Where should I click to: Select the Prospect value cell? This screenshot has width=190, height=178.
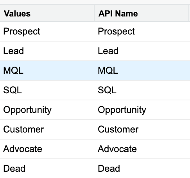[47, 31]
